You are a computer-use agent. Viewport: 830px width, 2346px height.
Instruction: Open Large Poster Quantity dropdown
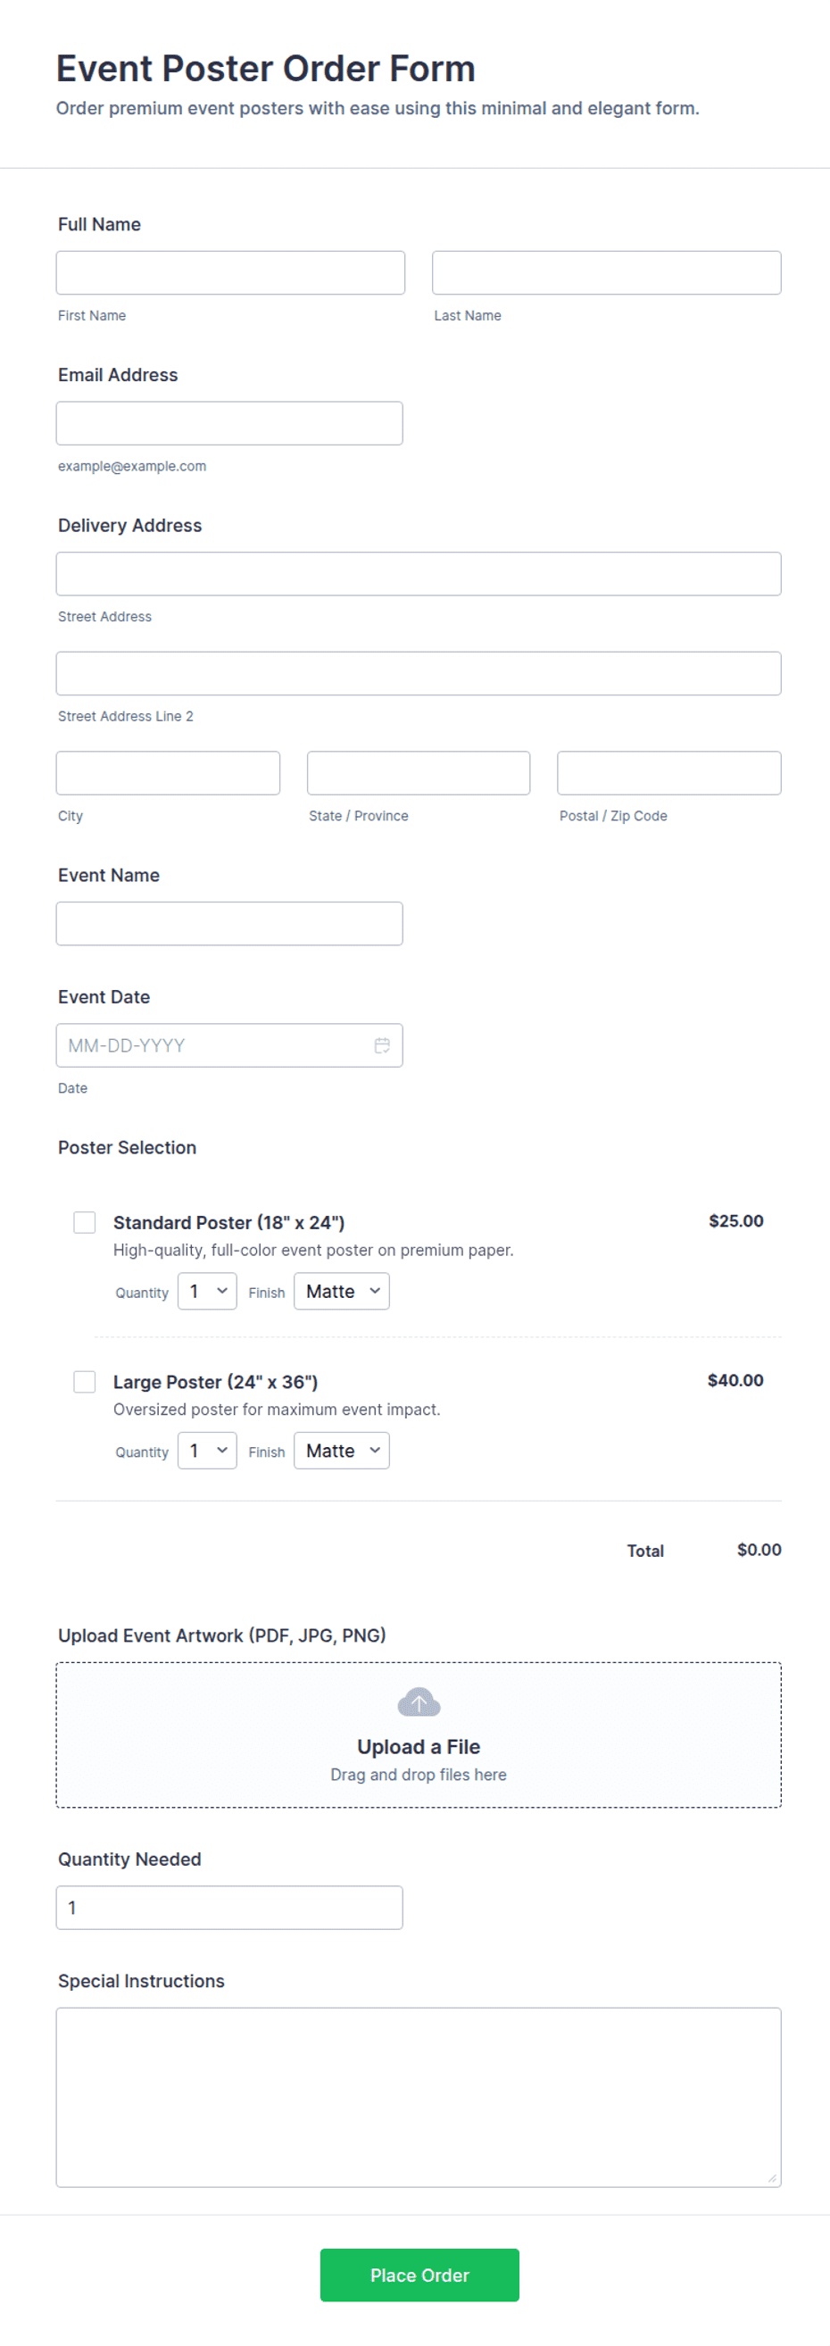click(x=207, y=1451)
